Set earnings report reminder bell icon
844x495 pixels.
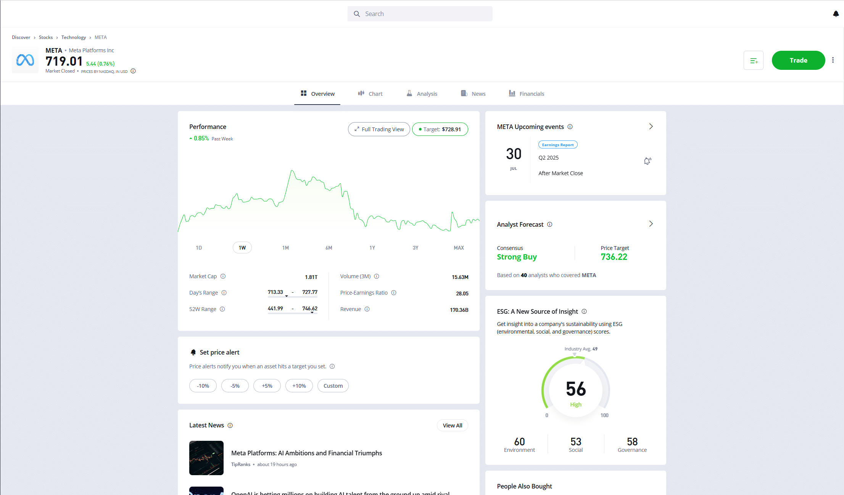pos(647,161)
